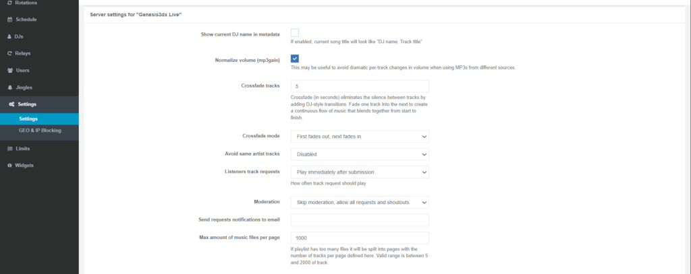691x274 pixels.
Task: Expand the Moderation dropdown
Action: pyautogui.click(x=360, y=202)
